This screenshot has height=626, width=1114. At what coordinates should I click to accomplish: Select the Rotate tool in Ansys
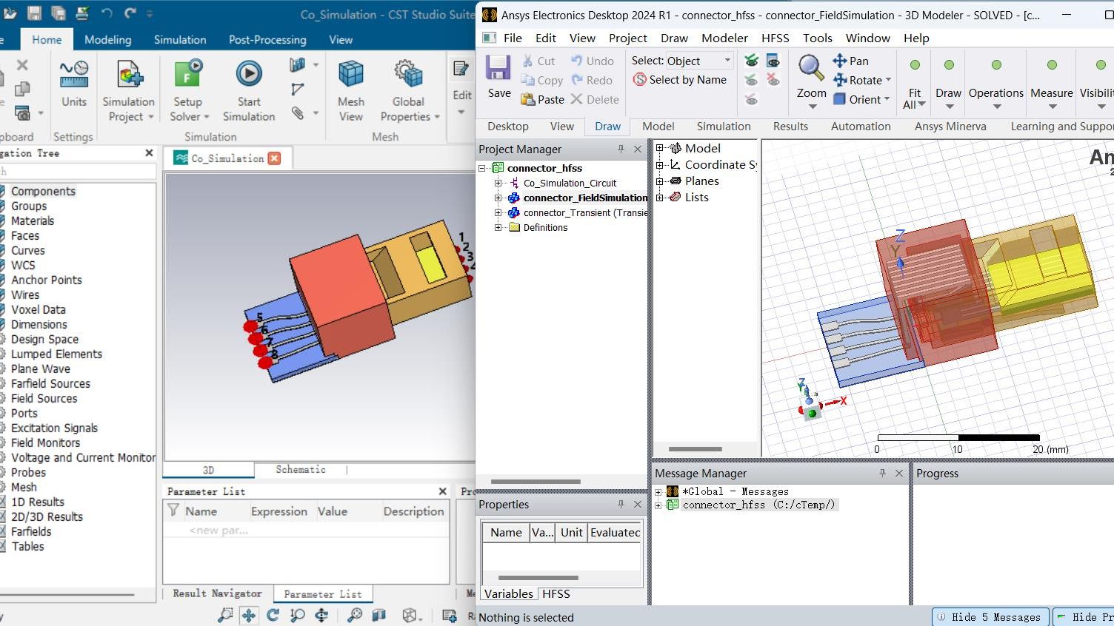[861, 80]
